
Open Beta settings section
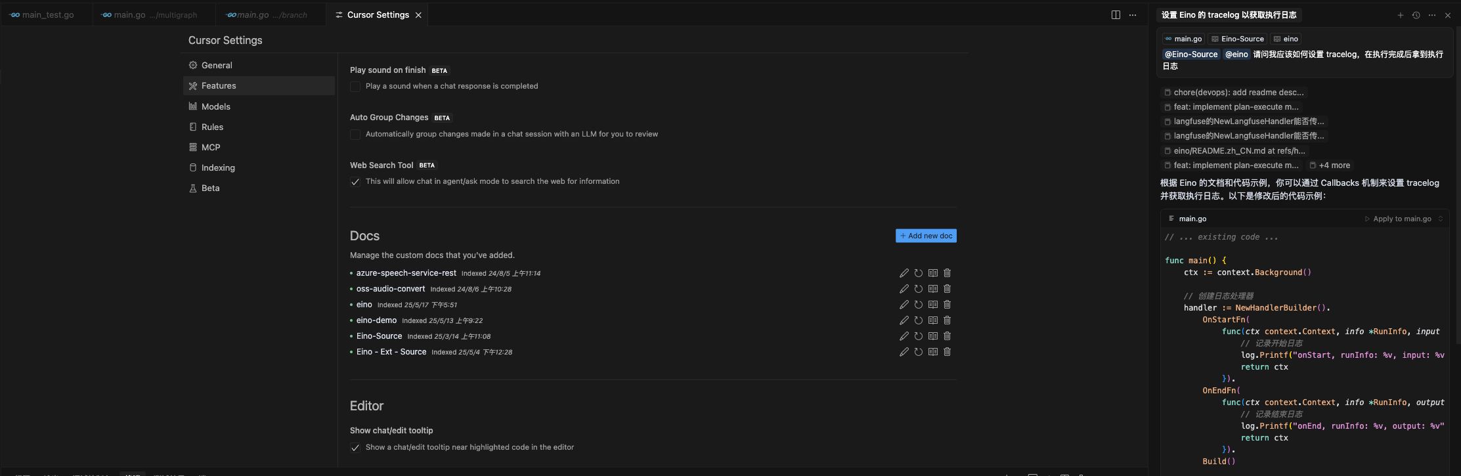[x=259, y=188]
